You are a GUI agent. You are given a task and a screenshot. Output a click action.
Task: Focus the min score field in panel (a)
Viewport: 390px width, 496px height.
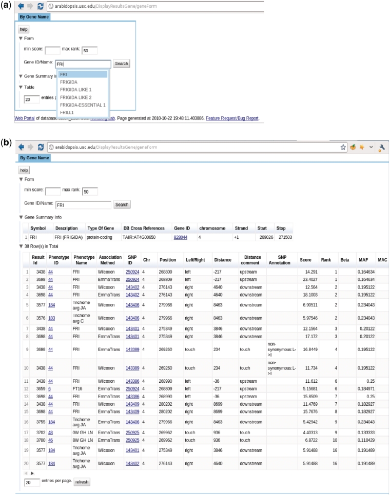point(52,50)
